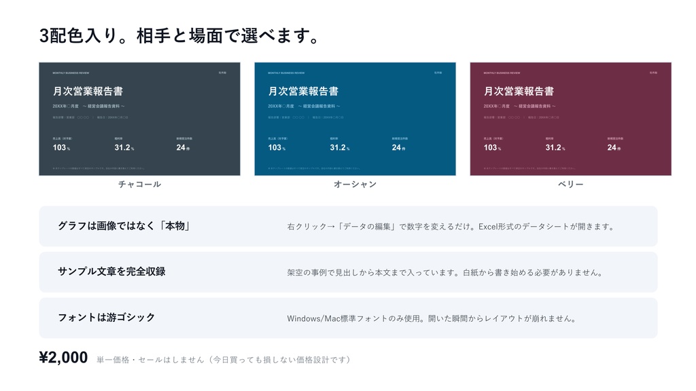The height and width of the screenshot is (391, 696).
Task: Click the 単一価格・セールはしません note
Action: click(x=224, y=360)
